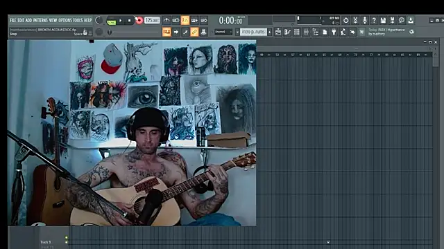Open the FILE menu
The height and width of the screenshot is (249, 444).
pyautogui.click(x=13, y=20)
